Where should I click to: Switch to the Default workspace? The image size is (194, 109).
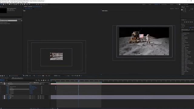[144, 5]
